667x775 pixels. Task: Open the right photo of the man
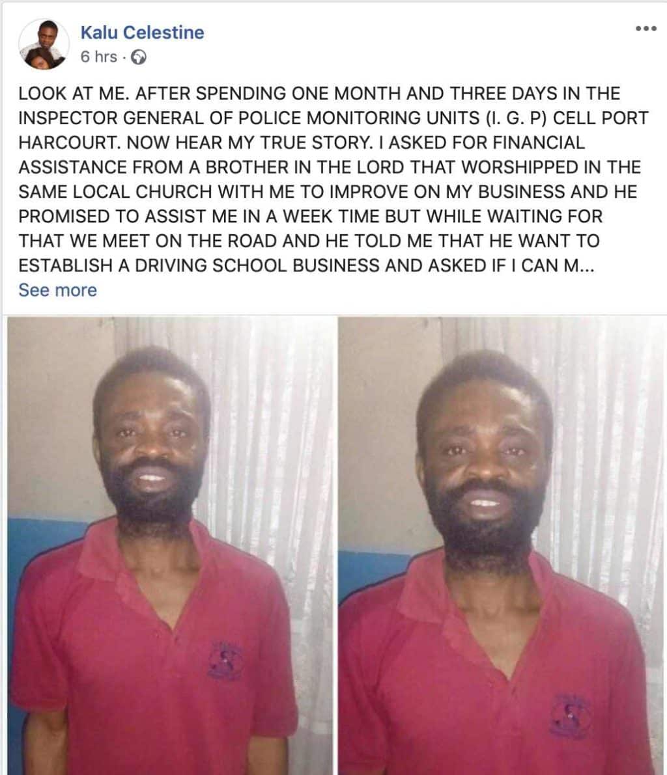(x=502, y=546)
